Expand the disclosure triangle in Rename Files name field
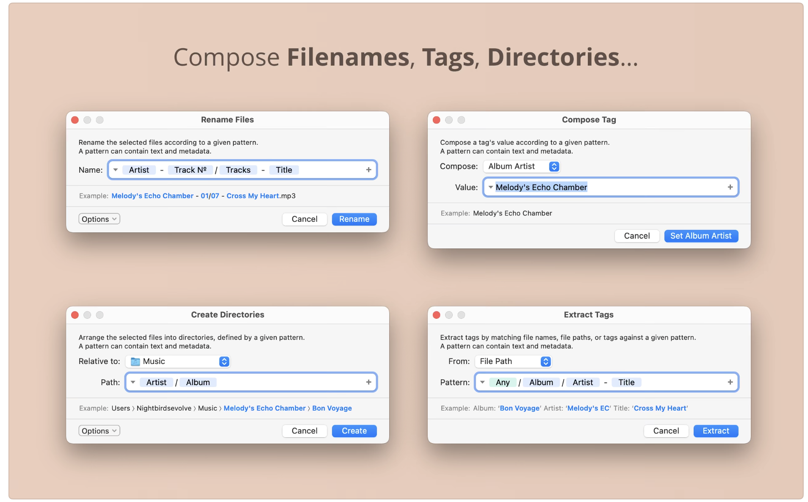808x502 pixels. click(116, 169)
